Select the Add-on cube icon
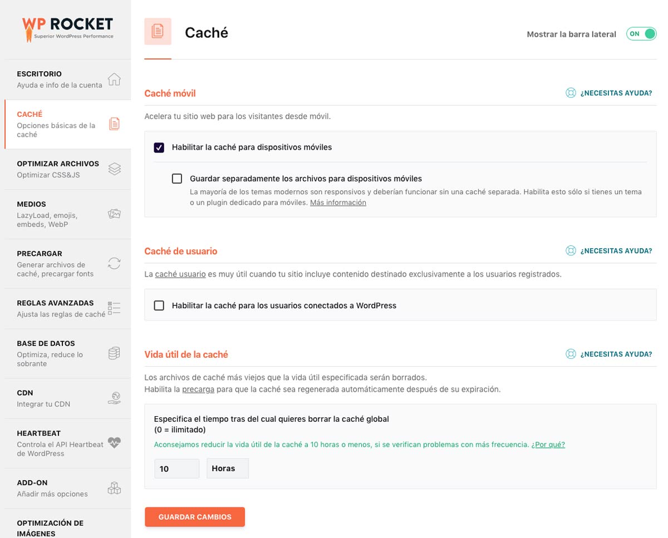Viewport: 668px width, 538px height. (114, 487)
